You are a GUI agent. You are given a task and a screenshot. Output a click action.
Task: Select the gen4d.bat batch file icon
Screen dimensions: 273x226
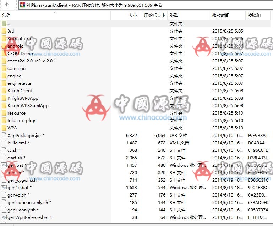pyautogui.click(x=4, y=187)
